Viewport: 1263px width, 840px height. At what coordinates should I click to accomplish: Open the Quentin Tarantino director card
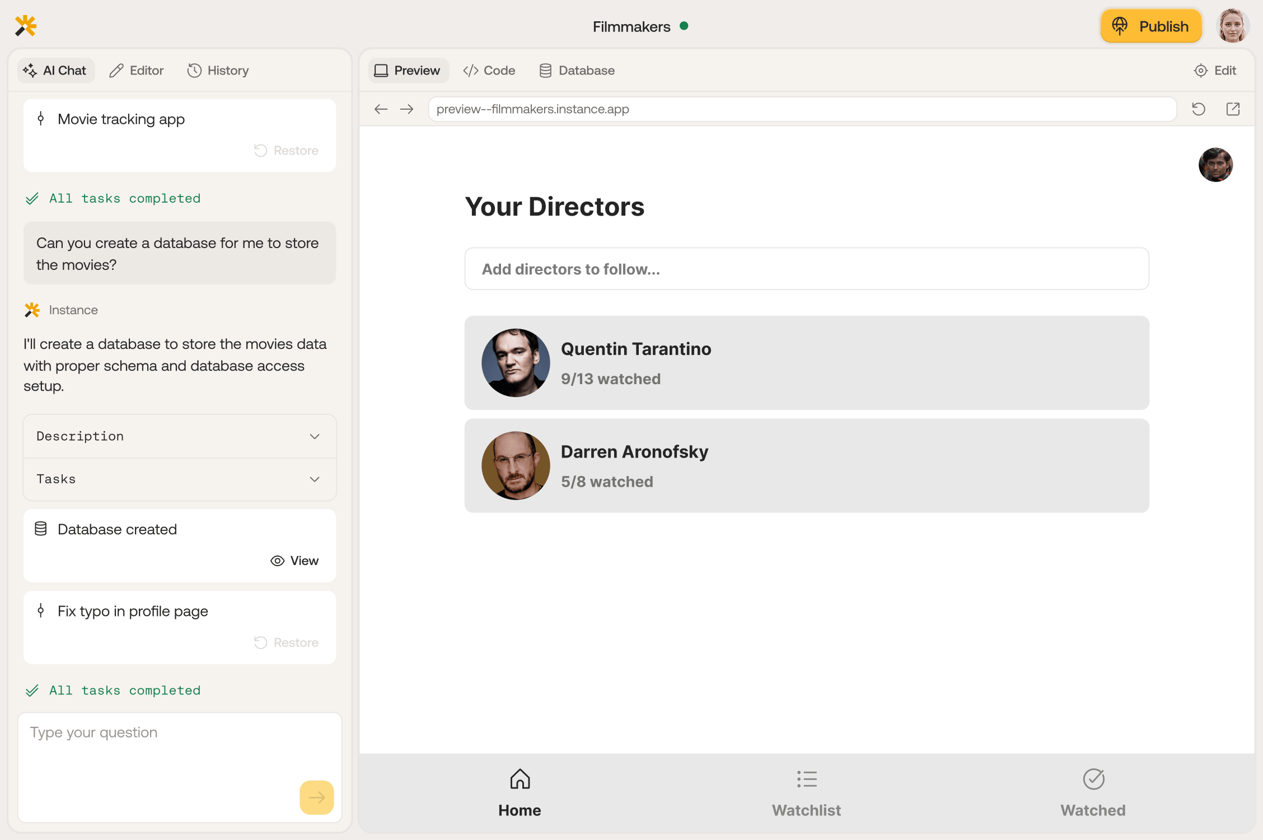pos(807,363)
